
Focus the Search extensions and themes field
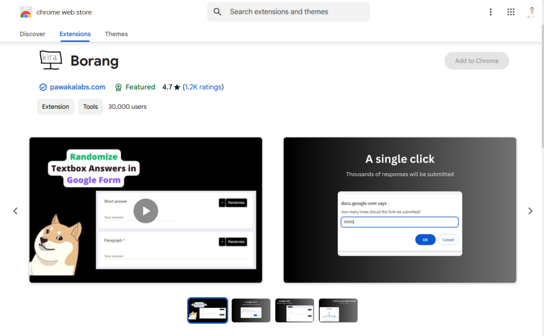pyautogui.click(x=288, y=12)
